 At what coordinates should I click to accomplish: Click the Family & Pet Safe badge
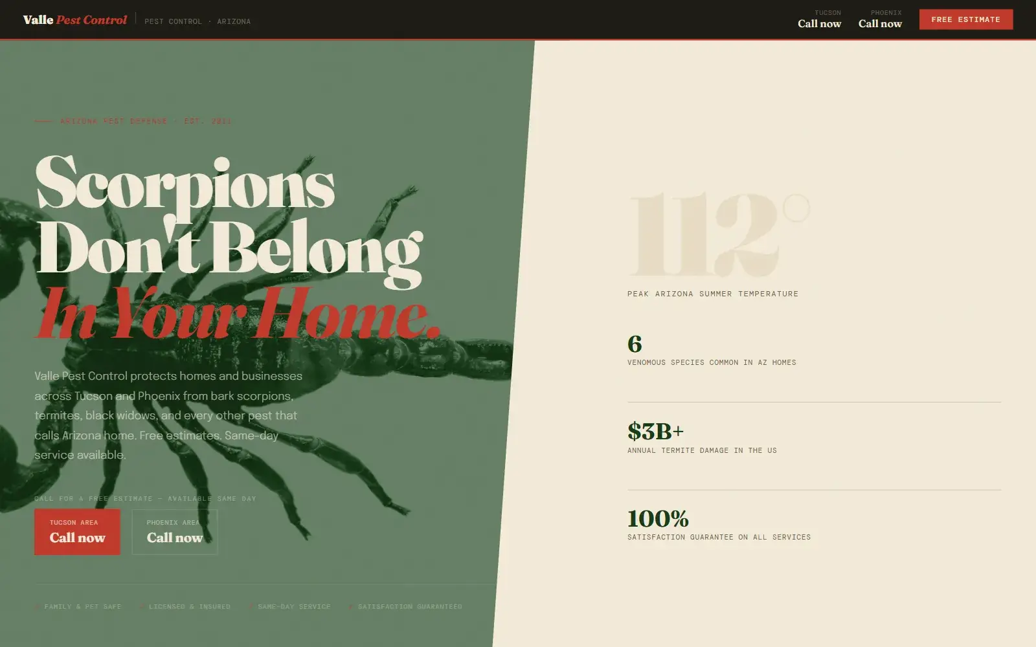coord(78,607)
